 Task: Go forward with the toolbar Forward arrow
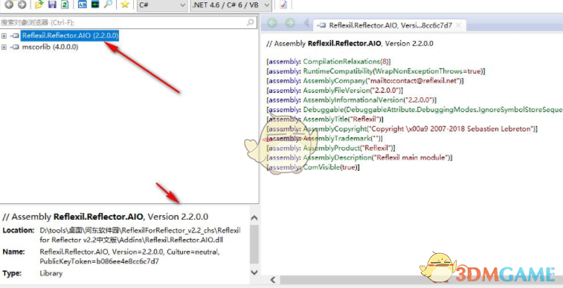pyautogui.click(x=22, y=4)
